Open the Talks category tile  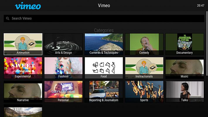coord(185,91)
